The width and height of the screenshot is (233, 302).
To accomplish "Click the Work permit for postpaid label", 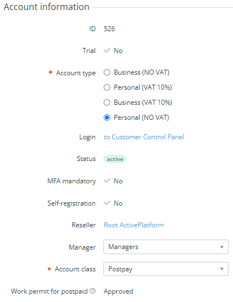I will click(x=49, y=291).
